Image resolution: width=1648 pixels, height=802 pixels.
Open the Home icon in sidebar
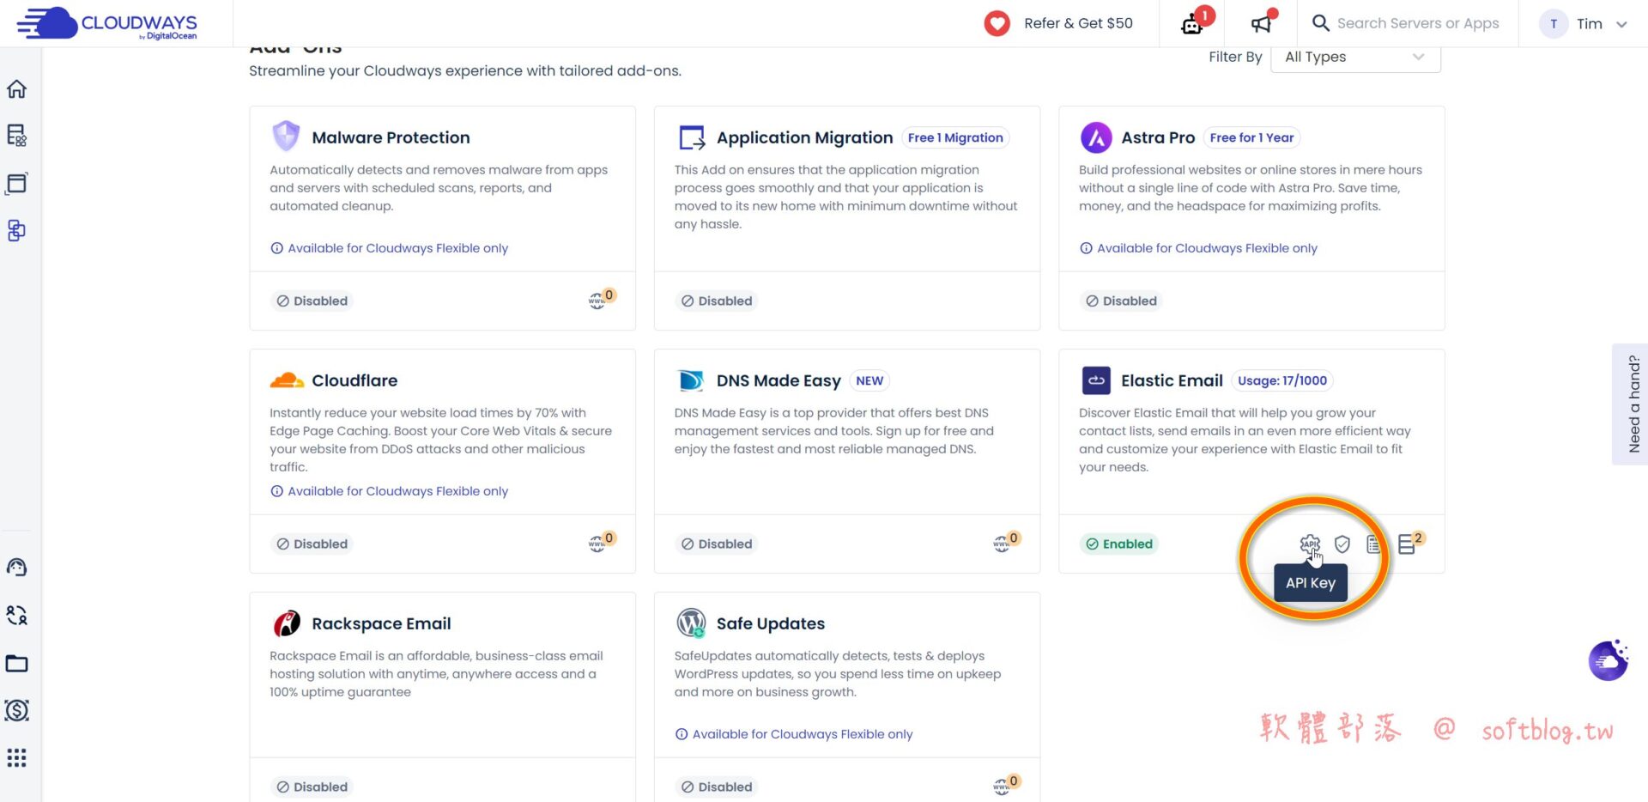17,89
